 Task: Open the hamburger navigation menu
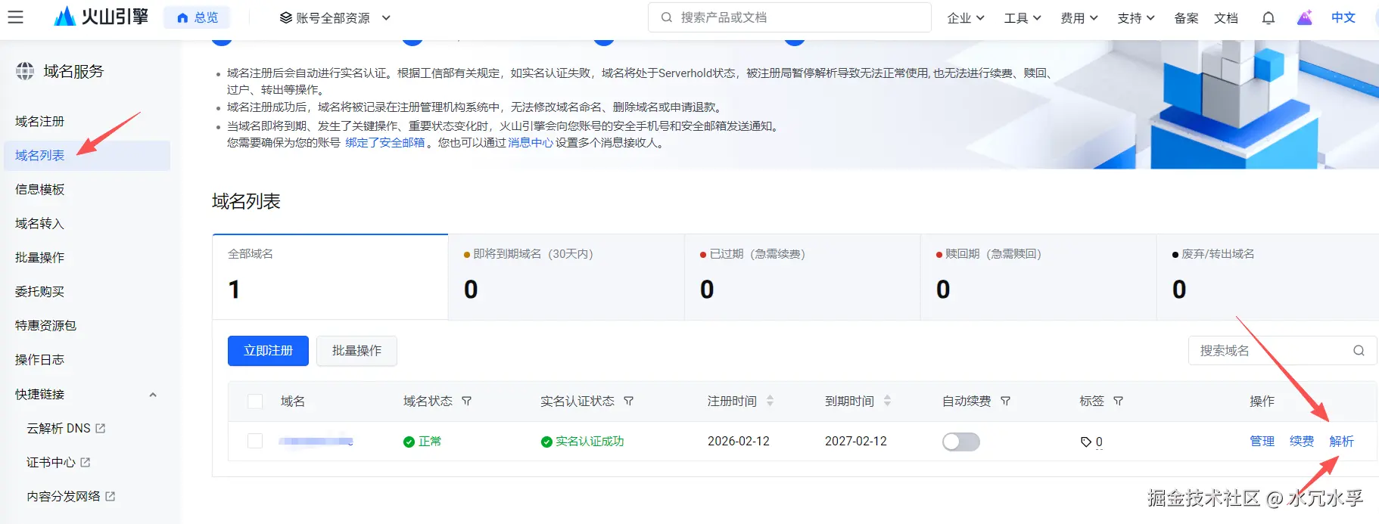click(16, 17)
